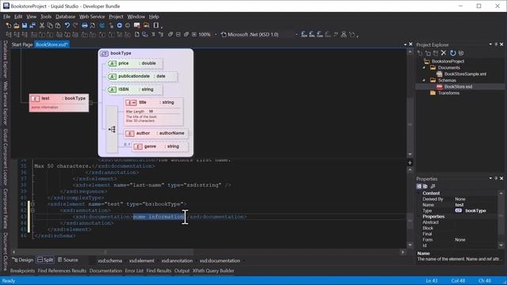Click the Print icon
This screenshot has width=507, height=285.
pyautogui.click(x=85, y=25)
